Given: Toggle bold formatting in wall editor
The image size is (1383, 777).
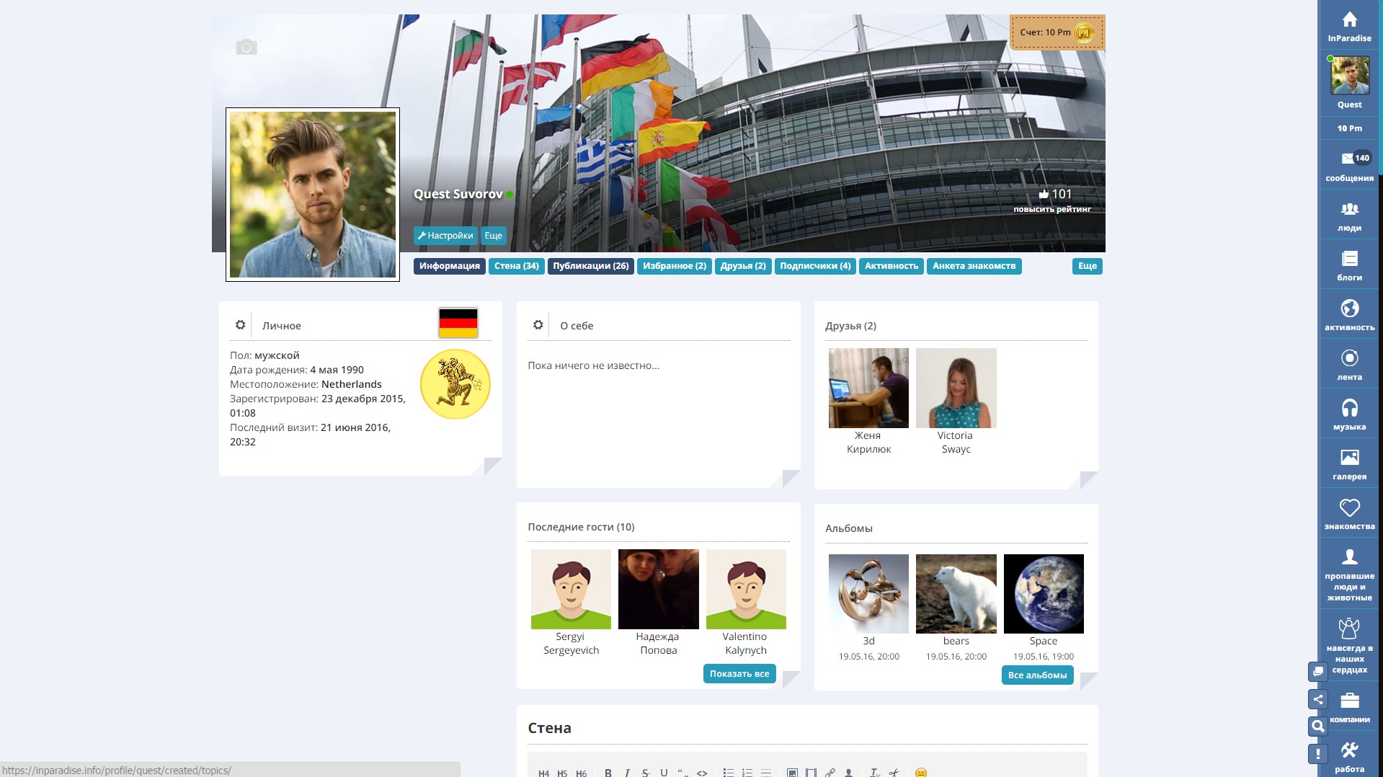Looking at the screenshot, I should (x=608, y=772).
